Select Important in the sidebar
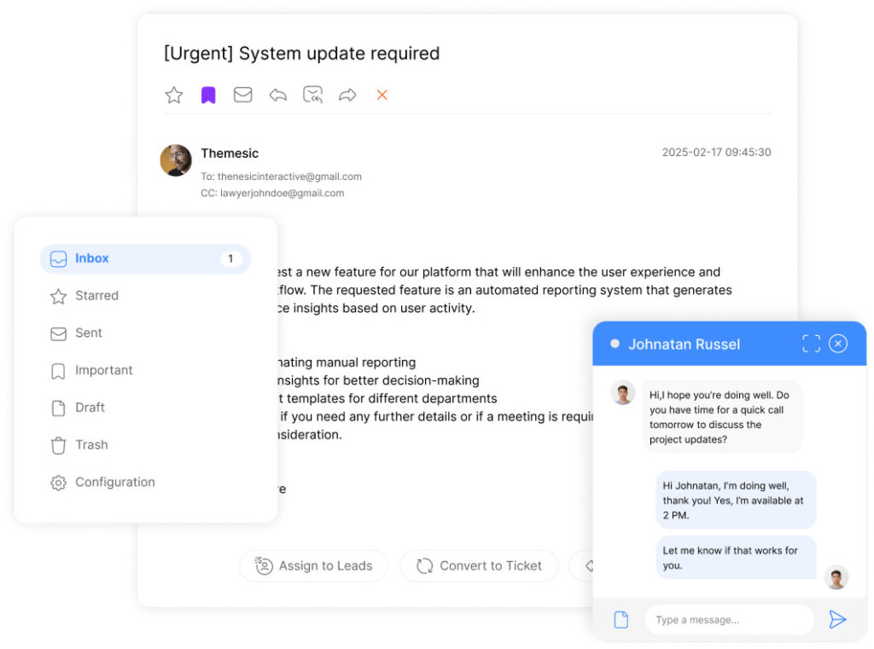 [x=103, y=370]
